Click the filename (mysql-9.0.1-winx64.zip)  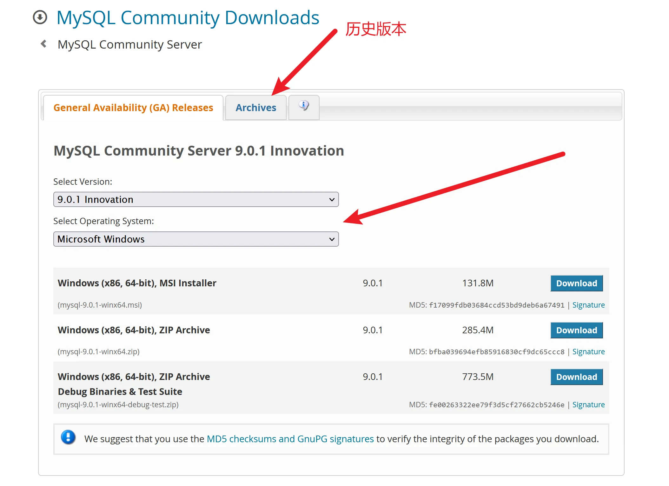98,352
